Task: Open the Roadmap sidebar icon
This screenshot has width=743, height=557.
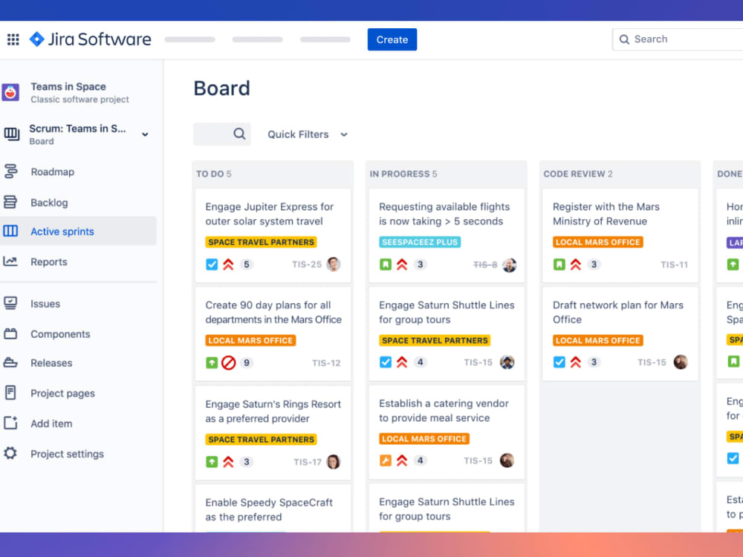Action: click(x=13, y=172)
